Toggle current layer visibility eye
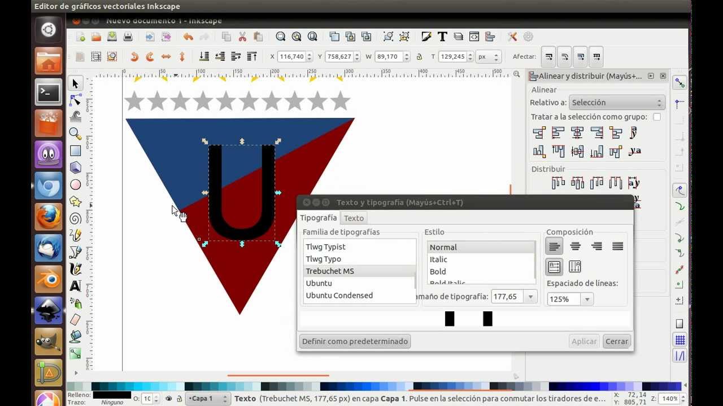Screen dimensions: 723x406 click(168, 399)
